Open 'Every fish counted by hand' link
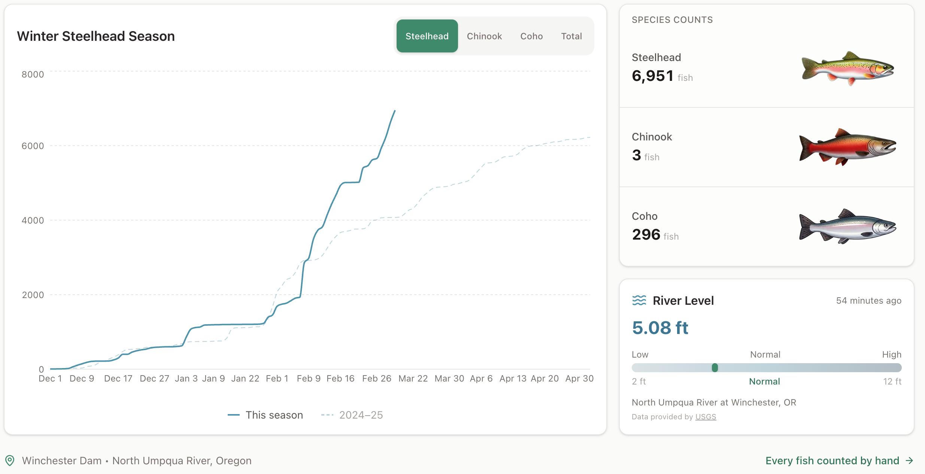The height and width of the screenshot is (474, 925). point(832,461)
